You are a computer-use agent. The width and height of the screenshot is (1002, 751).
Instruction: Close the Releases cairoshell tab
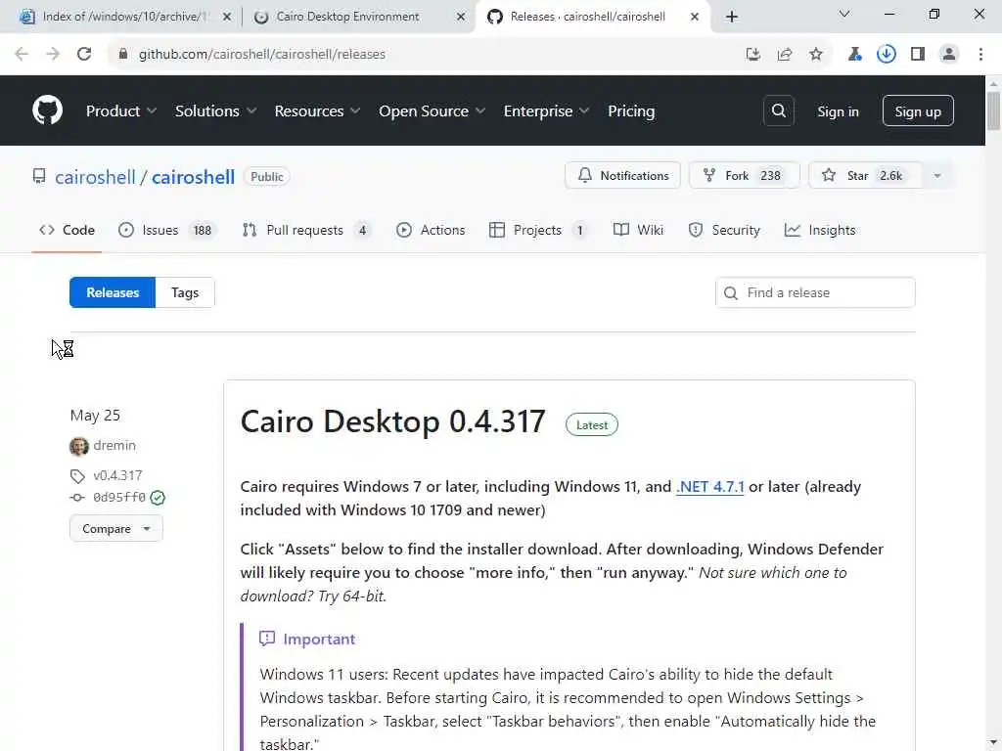coord(695,17)
